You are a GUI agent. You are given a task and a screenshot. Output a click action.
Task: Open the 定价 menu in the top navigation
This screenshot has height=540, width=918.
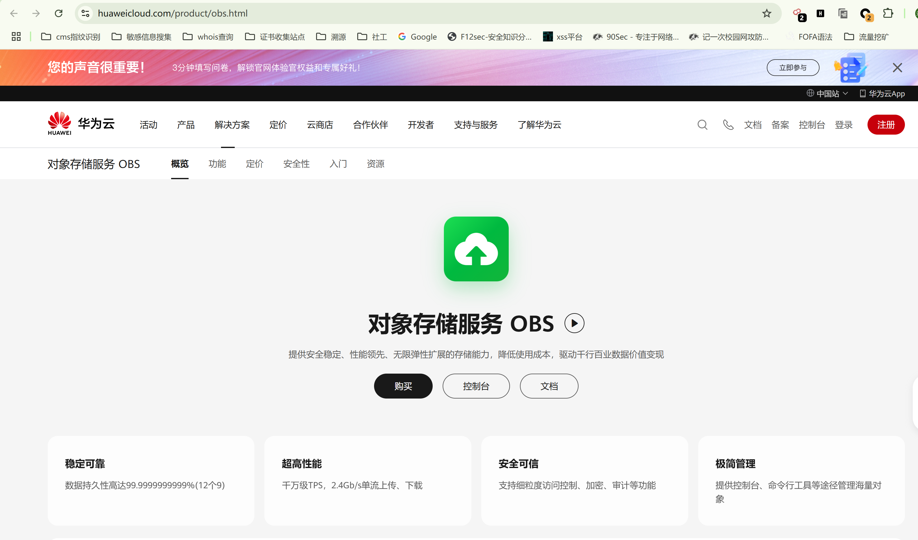click(278, 125)
